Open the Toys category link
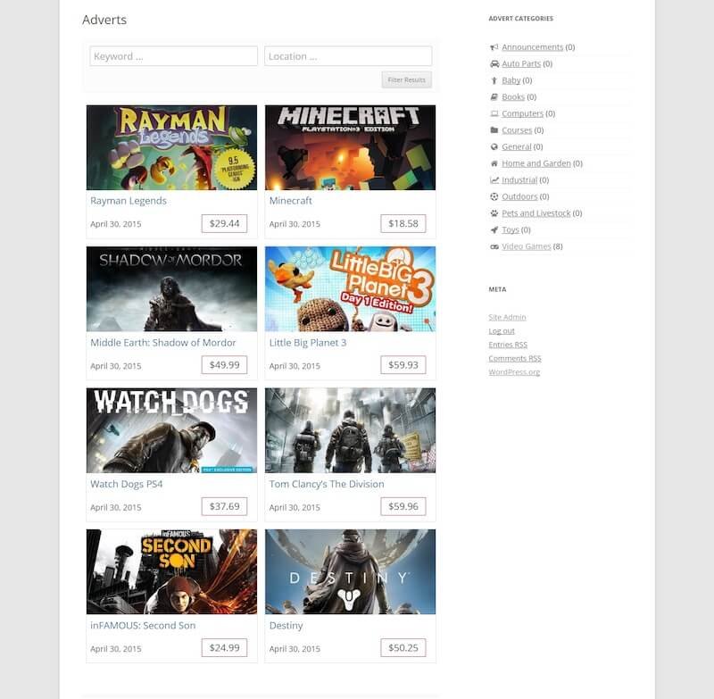Image resolution: width=714 pixels, height=699 pixels. (510, 230)
